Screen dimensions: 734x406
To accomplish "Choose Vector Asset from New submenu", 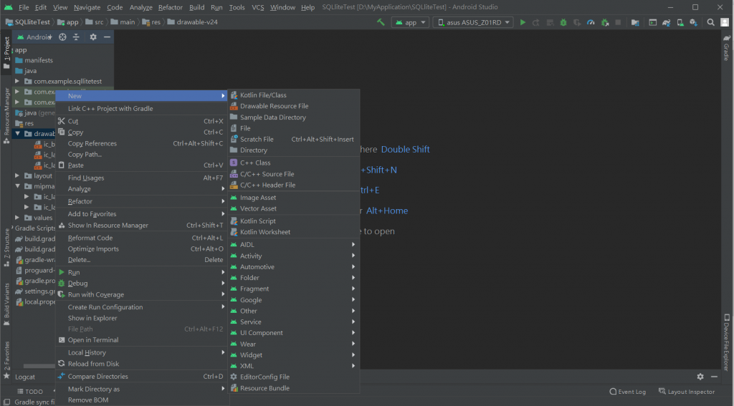I will point(293,208).
